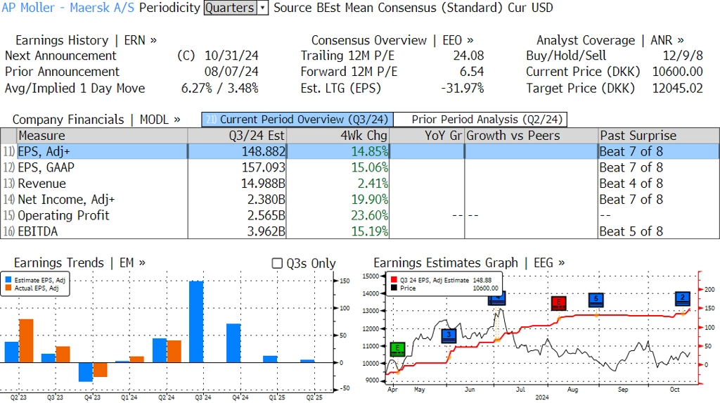Image resolution: width=720 pixels, height=403 pixels.
Task: Click the Quarters periodicity field
Action: point(230,8)
